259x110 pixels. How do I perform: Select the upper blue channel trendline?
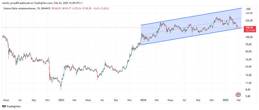point(191,17)
